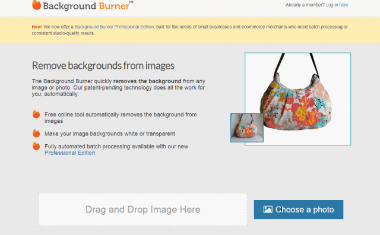Follow the blue Professional Edition link below bullets
This screenshot has height=235, width=380.
[70, 153]
